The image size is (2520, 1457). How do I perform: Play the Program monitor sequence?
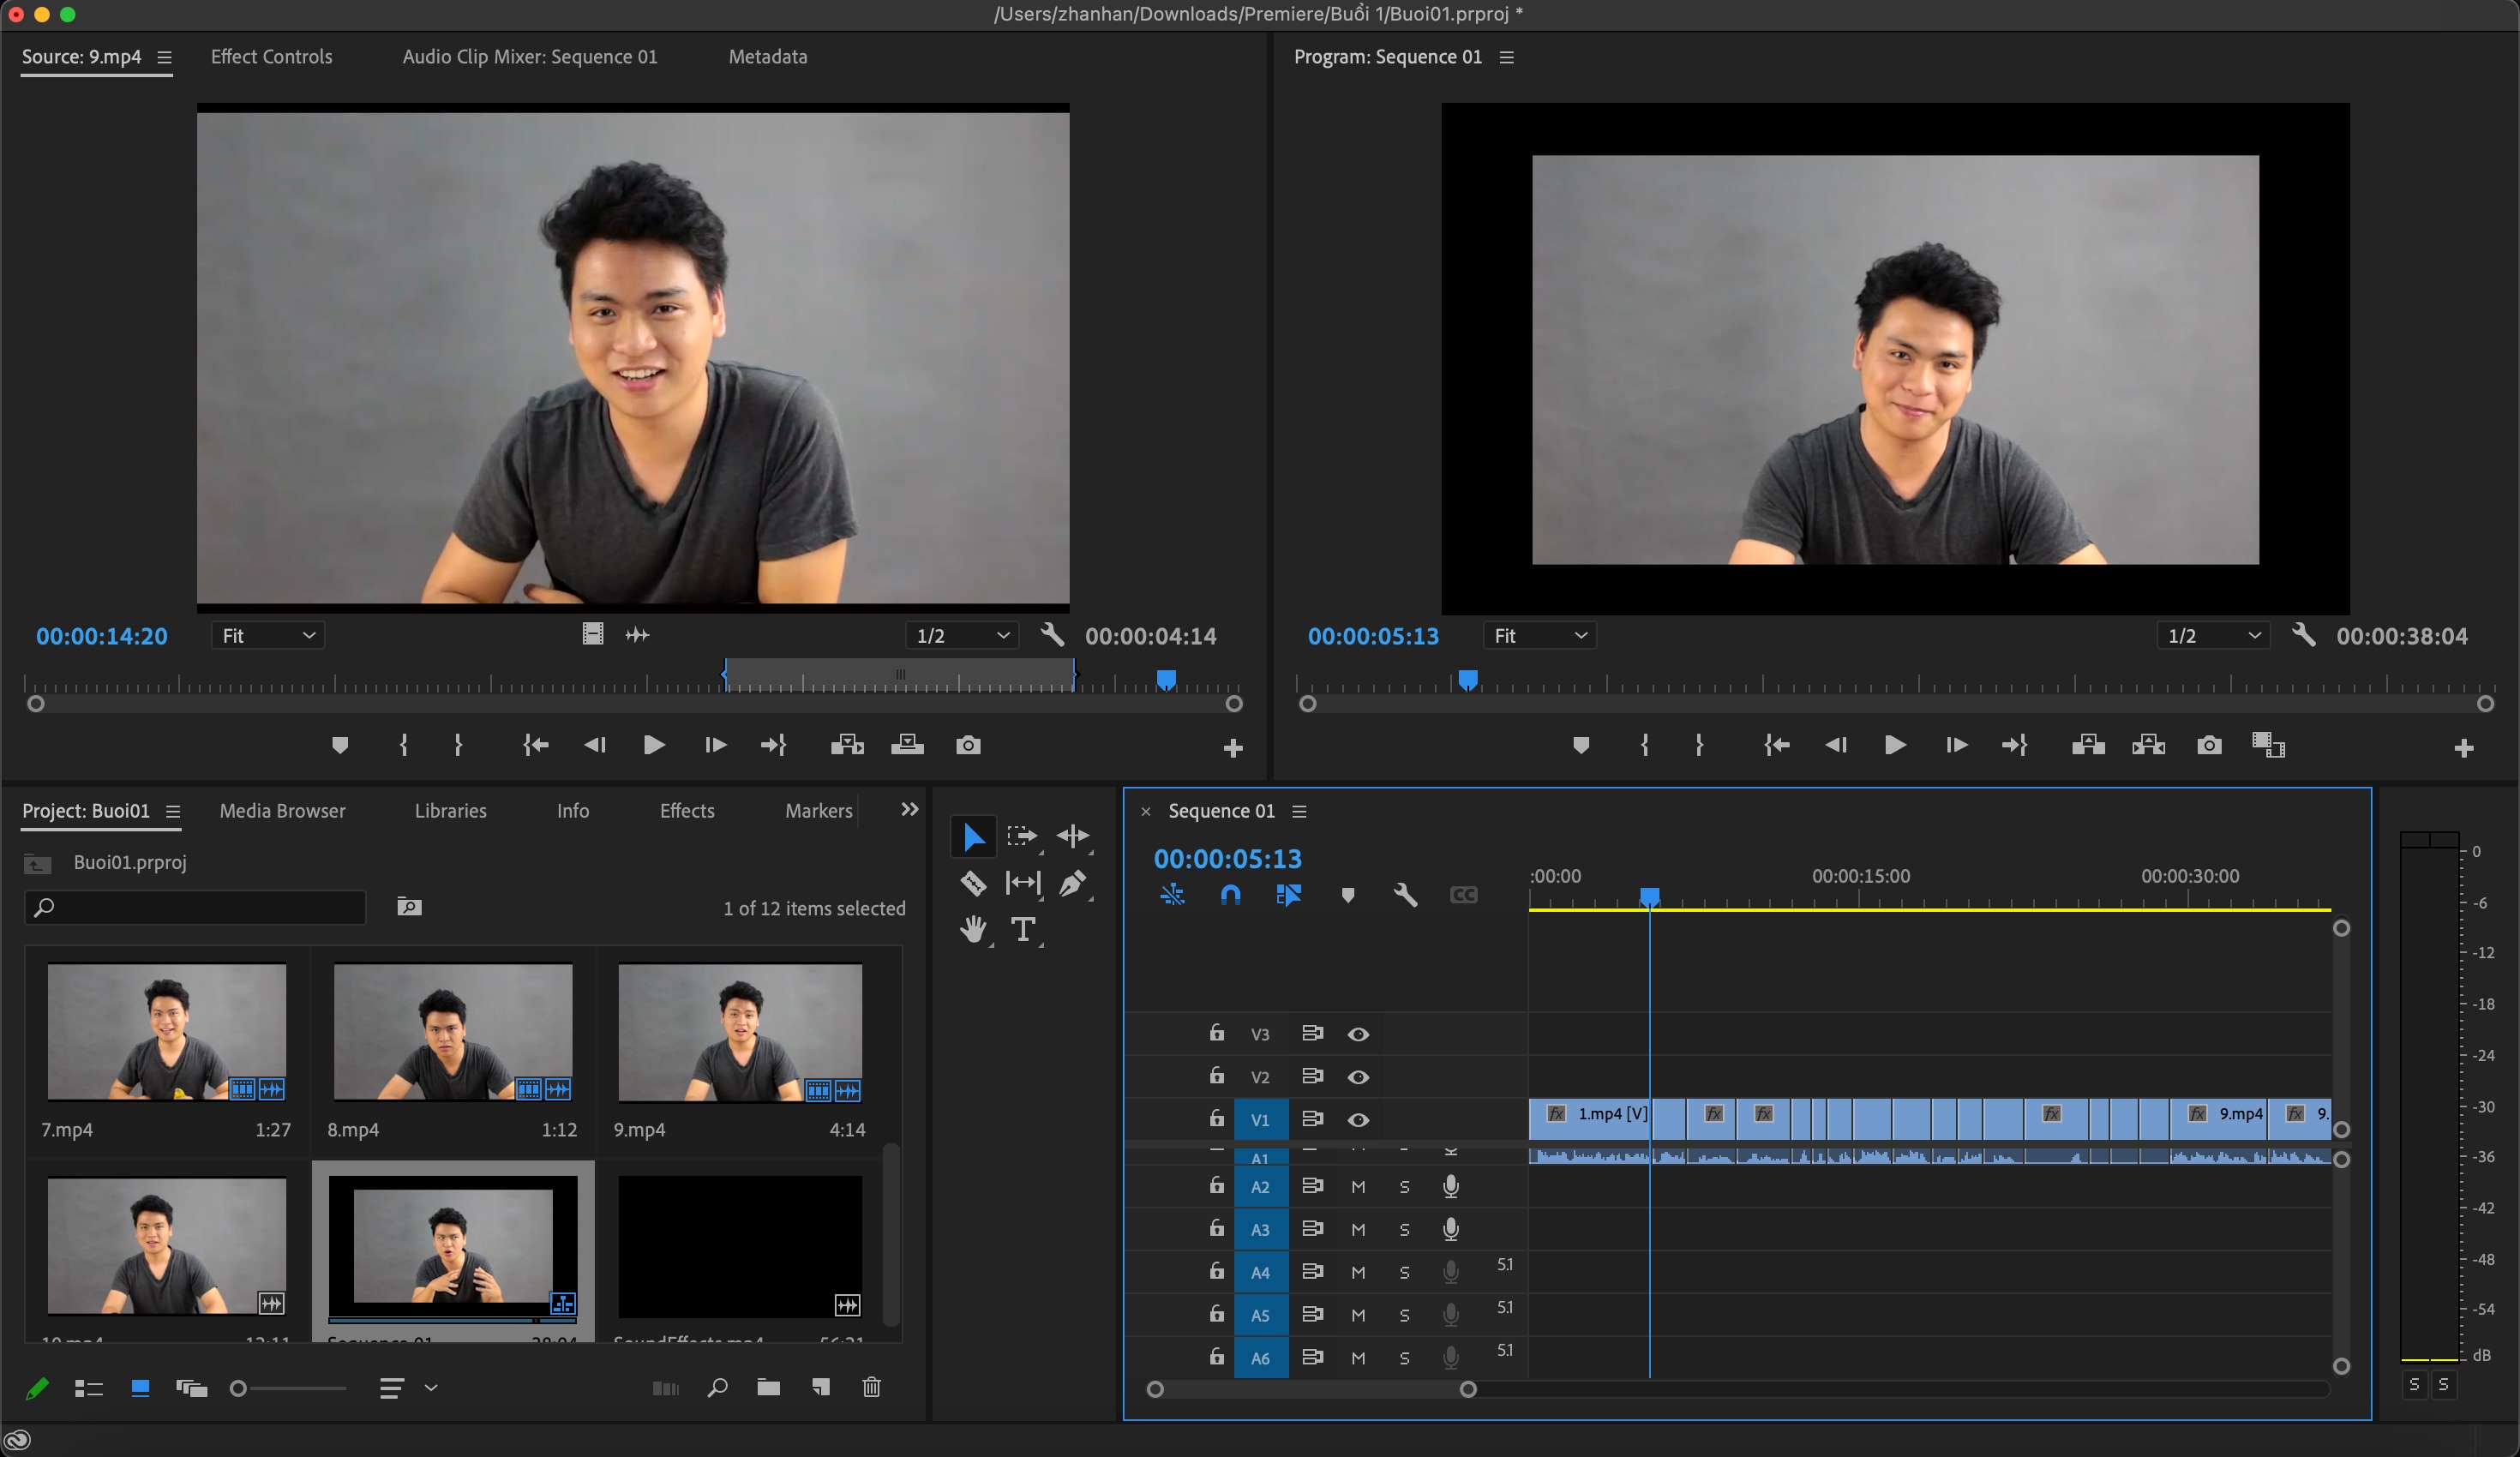coord(1894,745)
